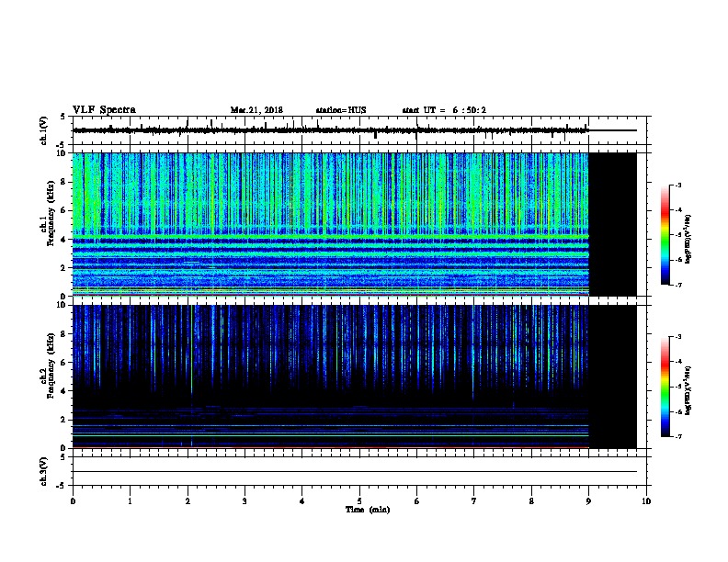
Task: Click the time axis tick label "0"
Action: point(73,501)
